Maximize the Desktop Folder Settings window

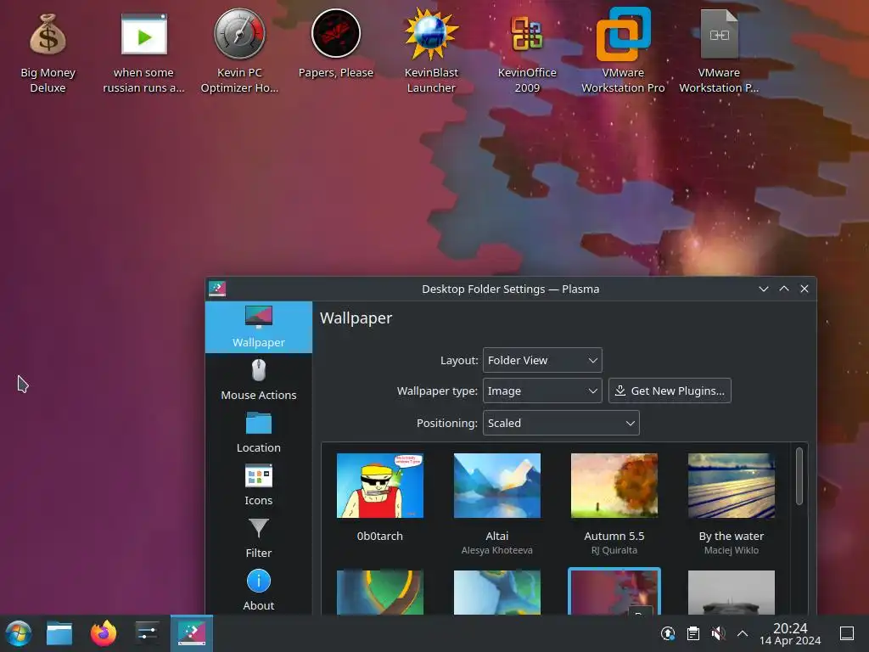pos(784,289)
